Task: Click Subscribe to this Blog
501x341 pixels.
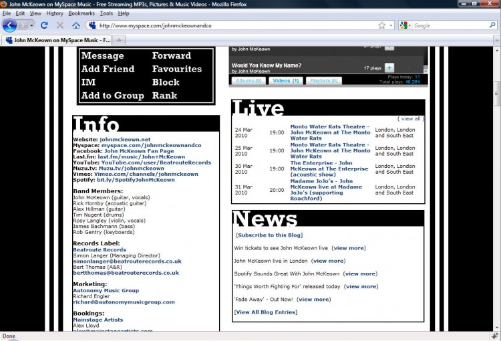Action: point(269,235)
